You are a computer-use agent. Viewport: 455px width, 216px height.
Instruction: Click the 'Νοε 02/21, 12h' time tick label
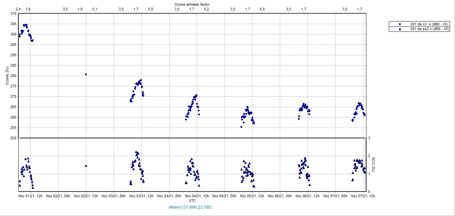pos(86,196)
